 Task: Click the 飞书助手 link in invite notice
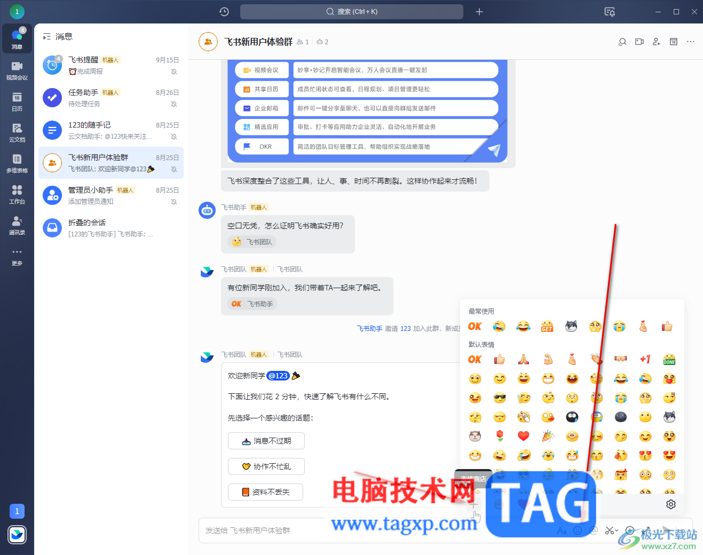point(369,329)
